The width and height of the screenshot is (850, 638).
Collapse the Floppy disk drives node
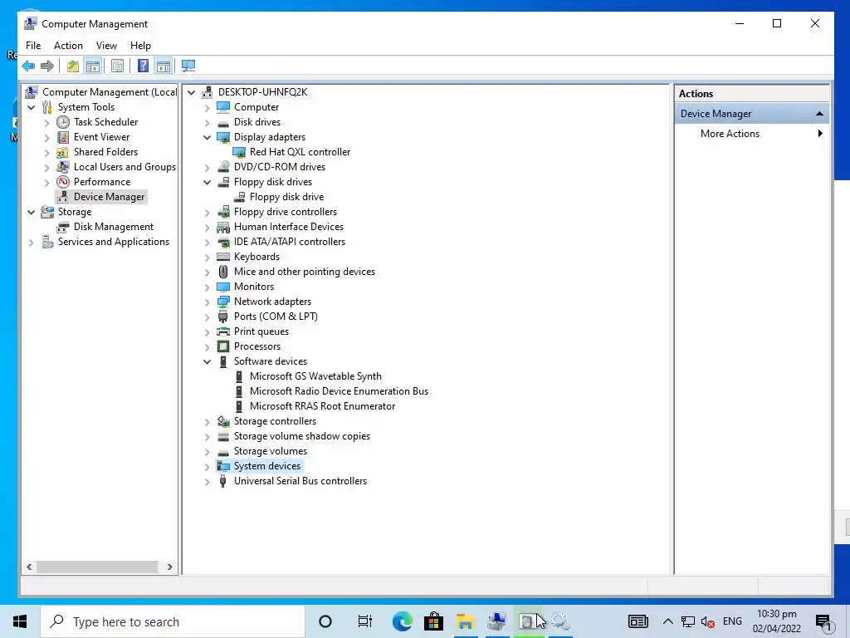207,182
